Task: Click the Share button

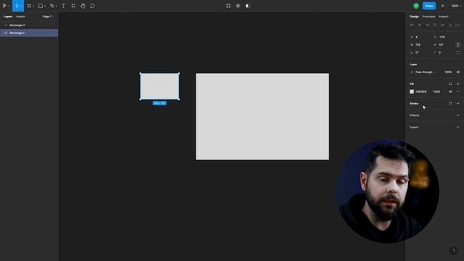Action: 429,6
